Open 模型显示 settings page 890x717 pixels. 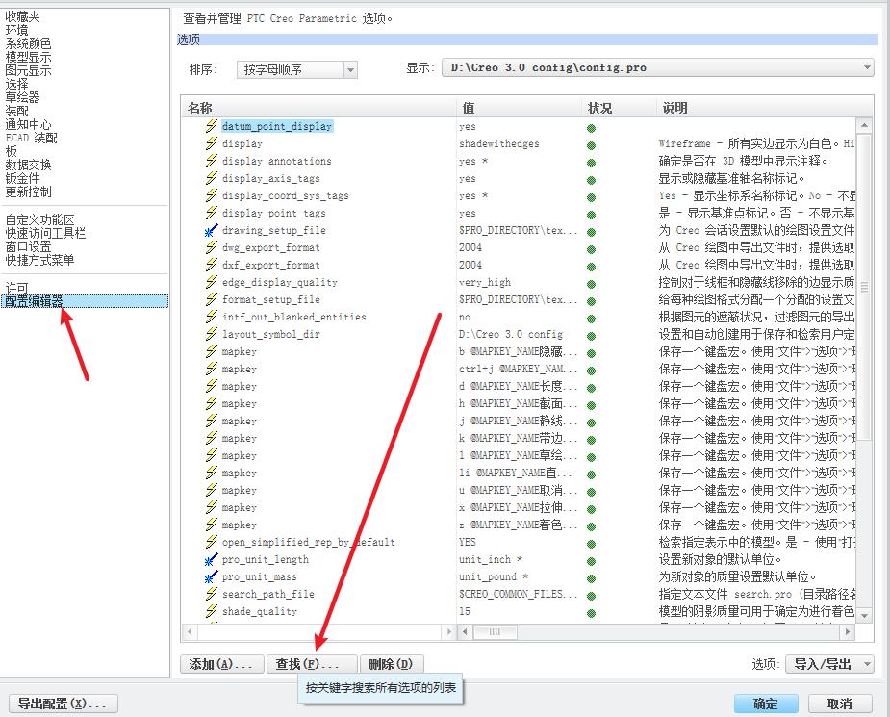[x=28, y=58]
